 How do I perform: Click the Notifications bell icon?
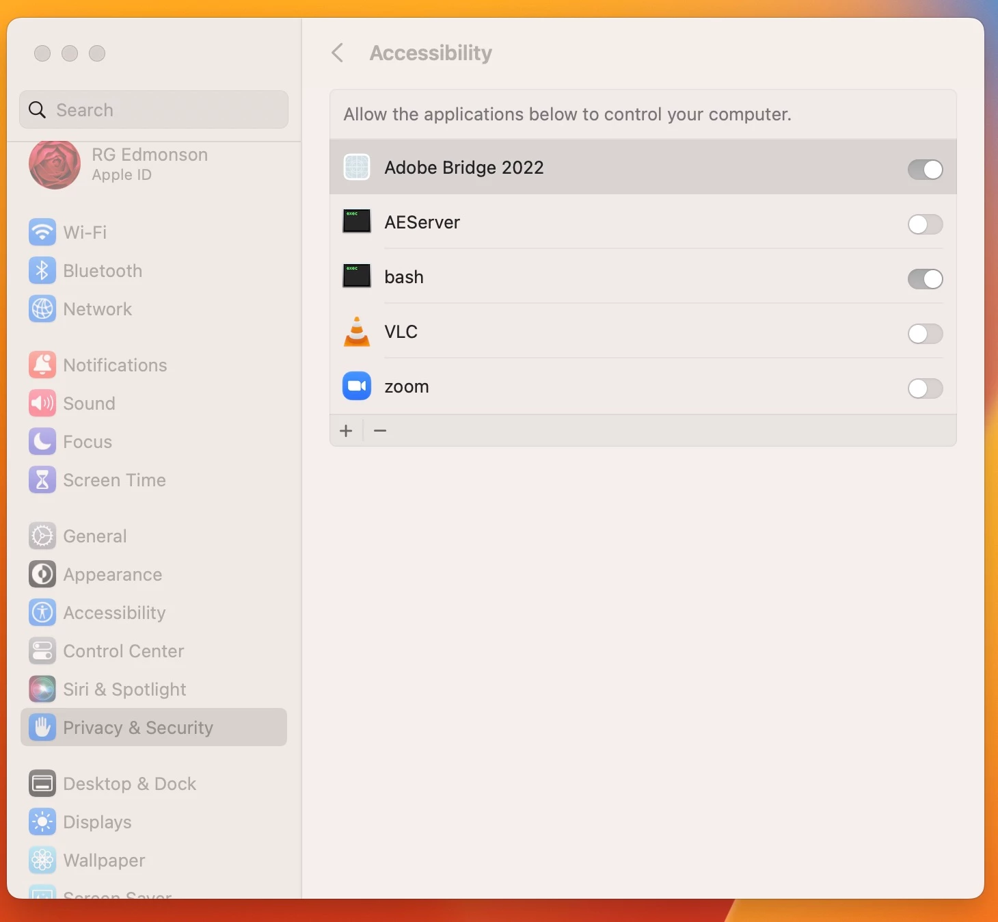42,365
